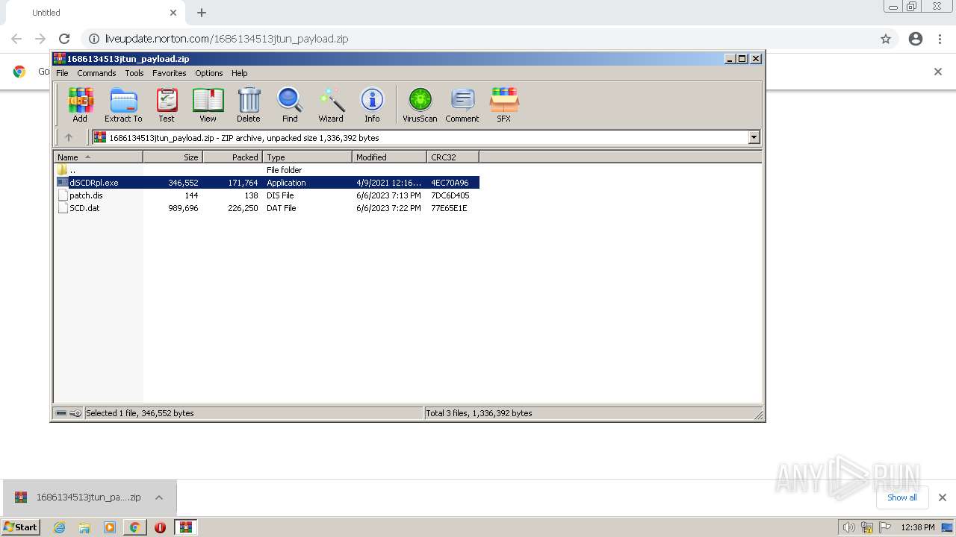Select the SCD.dat file
Image resolution: width=956 pixels, height=537 pixels.
coord(267,208)
